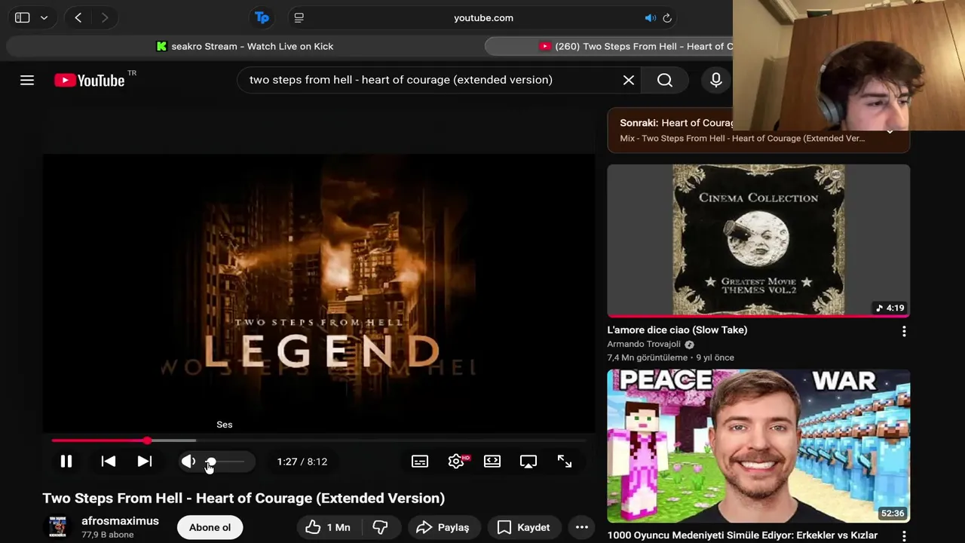Open afrosmaximus channel avatar
Viewport: 965px width, 543px height.
(57, 527)
